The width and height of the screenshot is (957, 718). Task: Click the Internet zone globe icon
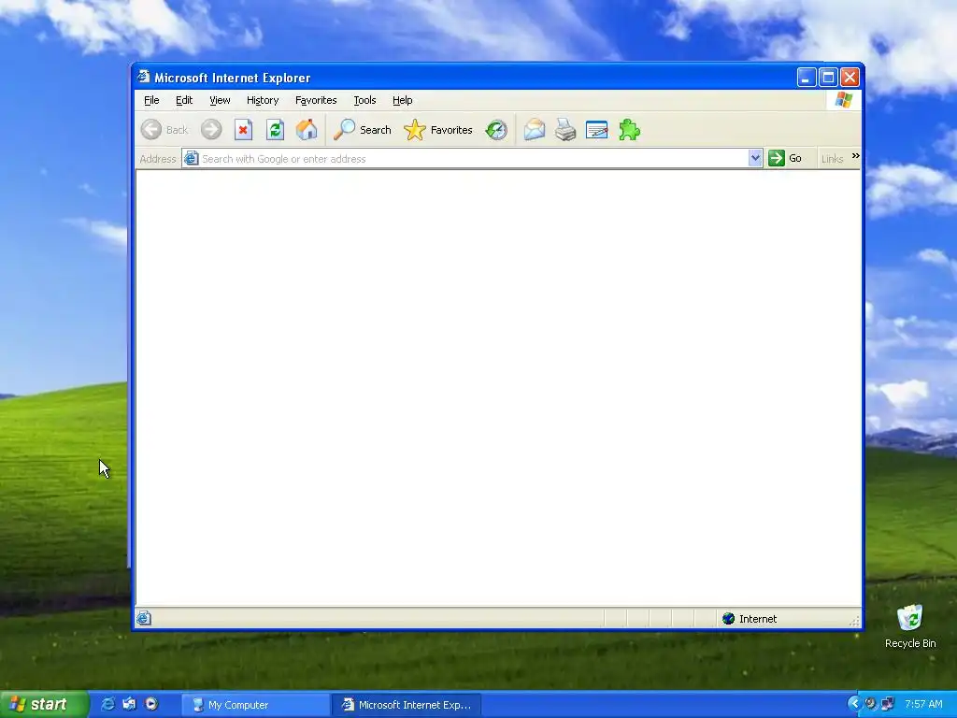point(728,619)
